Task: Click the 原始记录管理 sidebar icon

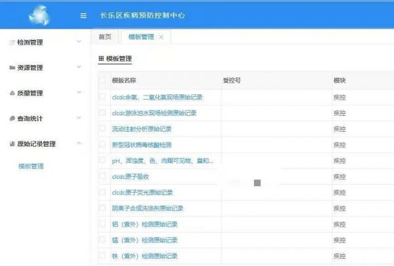Action: [12, 143]
